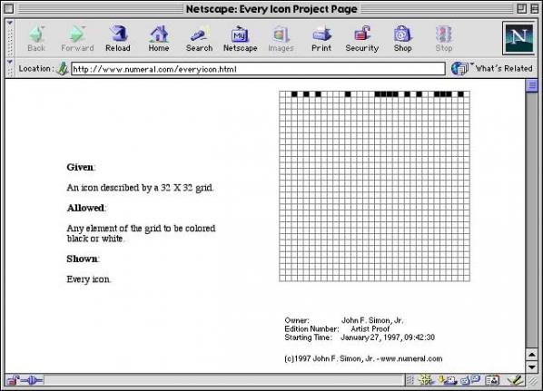543x391 pixels.
Task: Click the padlock security icon in status bar
Action: 12,381
